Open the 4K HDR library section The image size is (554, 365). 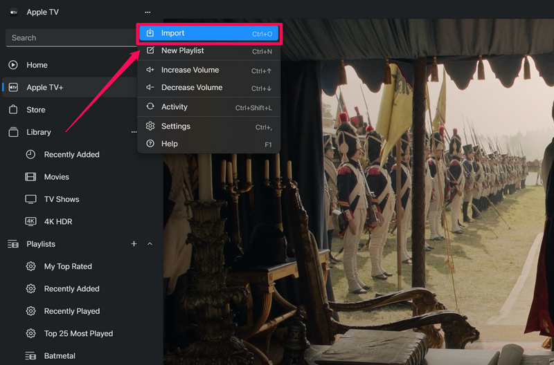[x=57, y=221]
